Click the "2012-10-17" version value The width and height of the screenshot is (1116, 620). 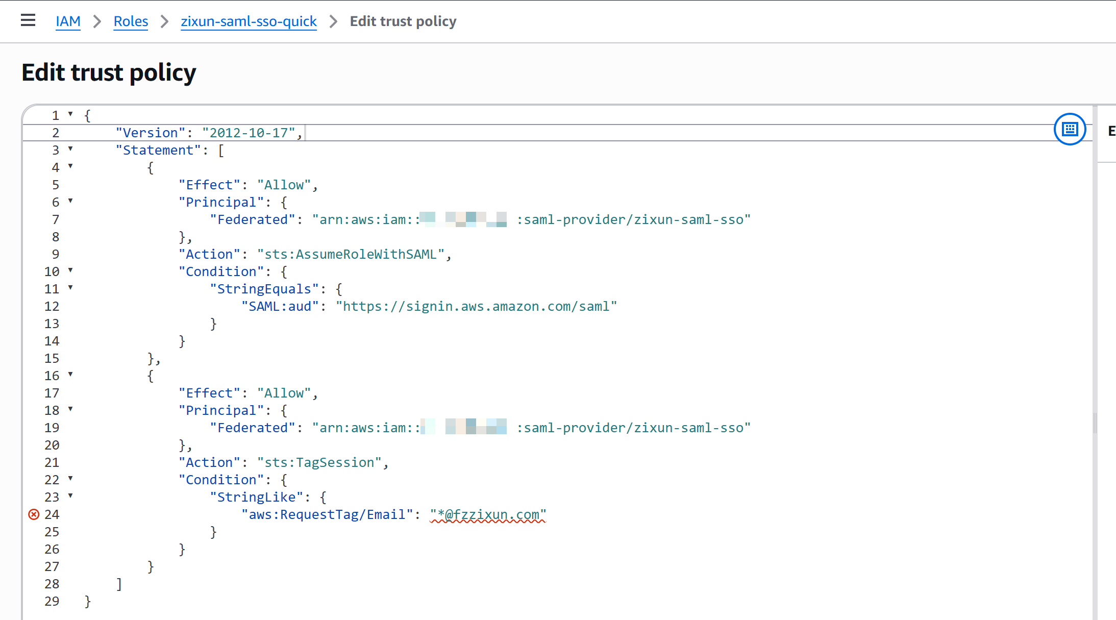pyautogui.click(x=249, y=133)
